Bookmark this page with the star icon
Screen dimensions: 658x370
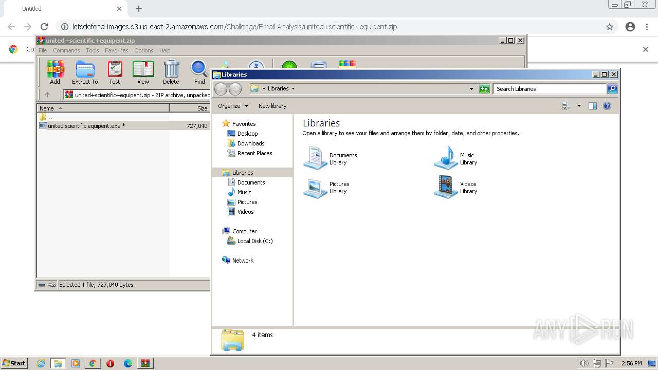pos(610,27)
